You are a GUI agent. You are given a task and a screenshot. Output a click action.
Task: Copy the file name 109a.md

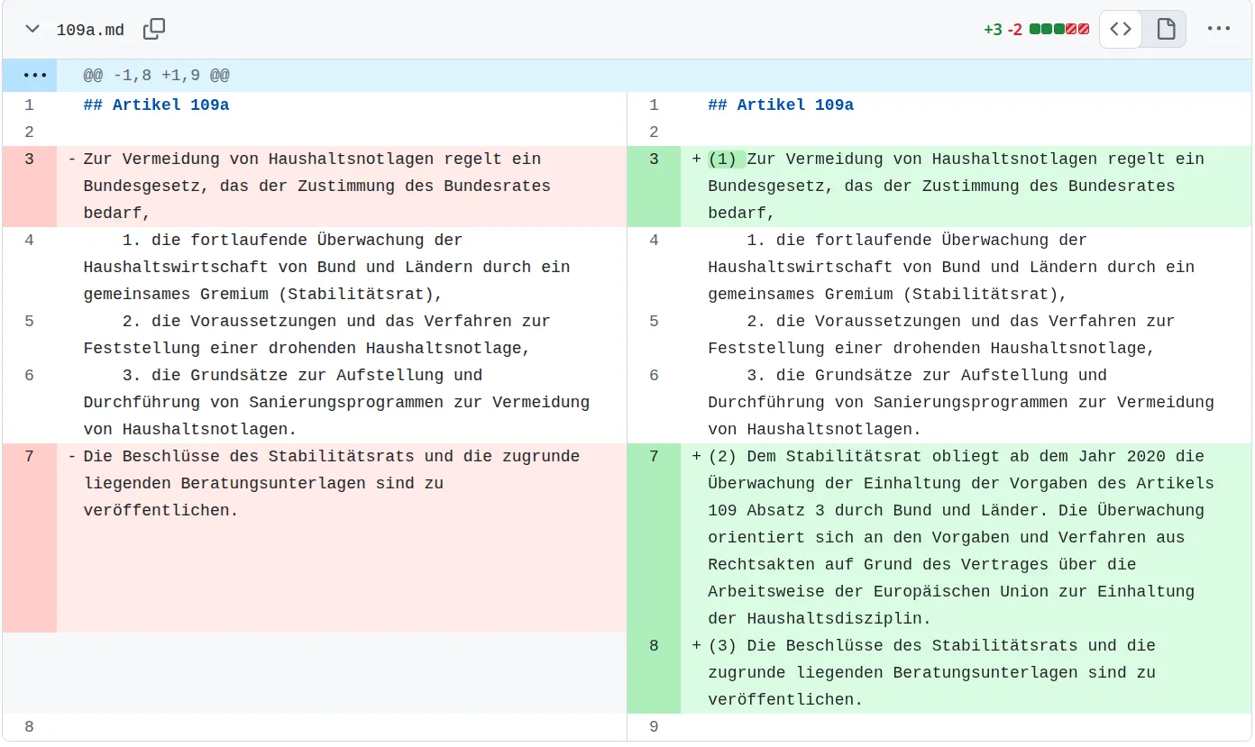pyautogui.click(x=153, y=29)
